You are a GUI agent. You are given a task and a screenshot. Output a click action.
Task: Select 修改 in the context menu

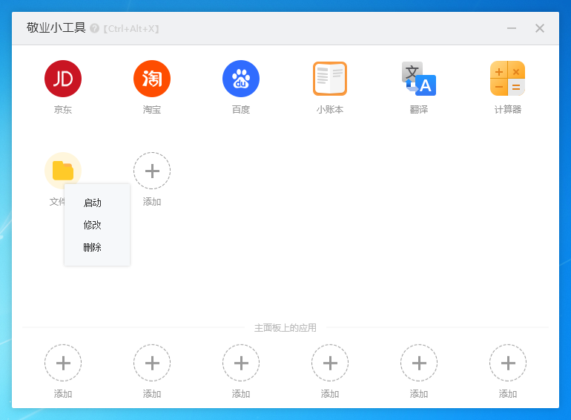tap(93, 225)
